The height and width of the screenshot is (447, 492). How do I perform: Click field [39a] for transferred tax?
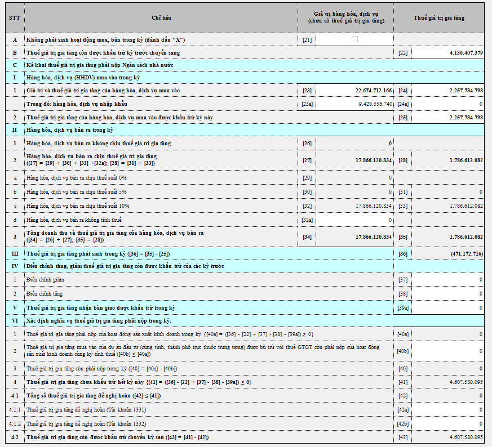447,308
